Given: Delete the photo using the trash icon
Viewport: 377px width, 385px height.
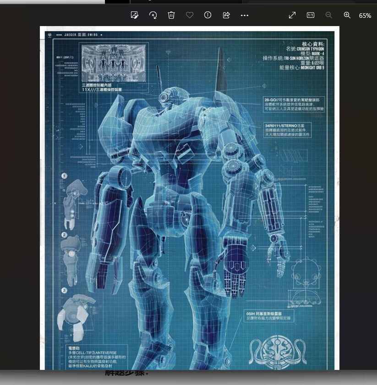Looking at the screenshot, I should (171, 15).
